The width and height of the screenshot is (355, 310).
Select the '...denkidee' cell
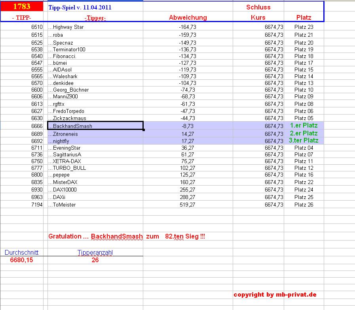click(x=95, y=83)
